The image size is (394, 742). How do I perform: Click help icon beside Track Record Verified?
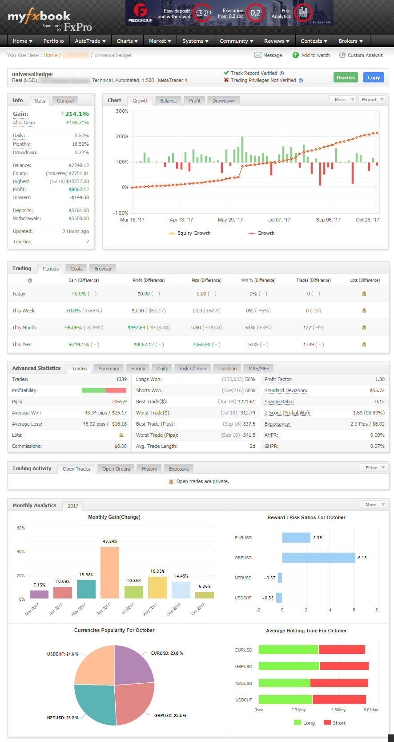(x=281, y=74)
